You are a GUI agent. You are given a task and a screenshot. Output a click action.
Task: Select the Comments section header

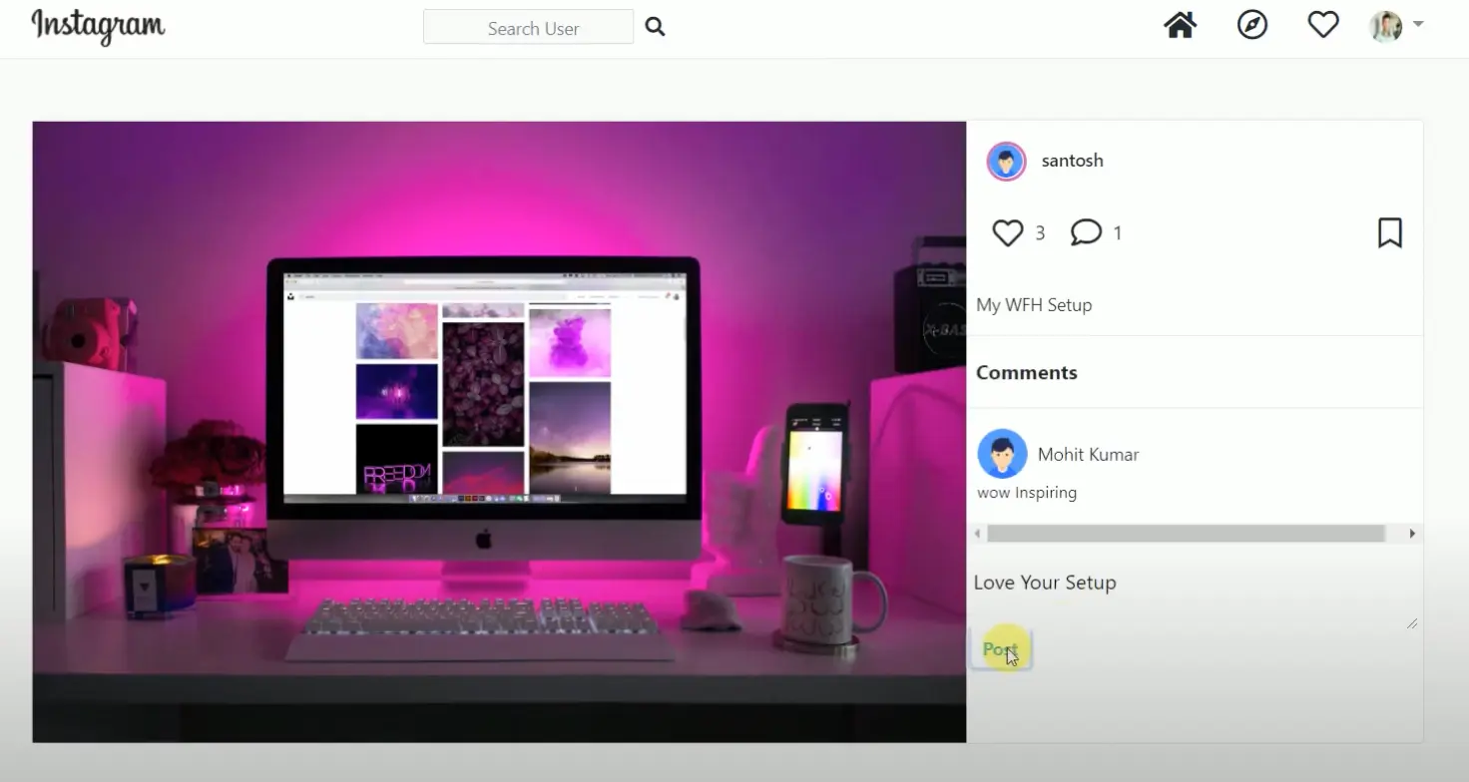(1026, 372)
